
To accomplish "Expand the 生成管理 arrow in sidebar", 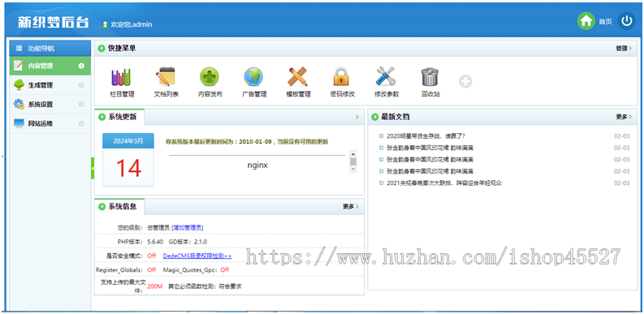I will tap(81, 85).
